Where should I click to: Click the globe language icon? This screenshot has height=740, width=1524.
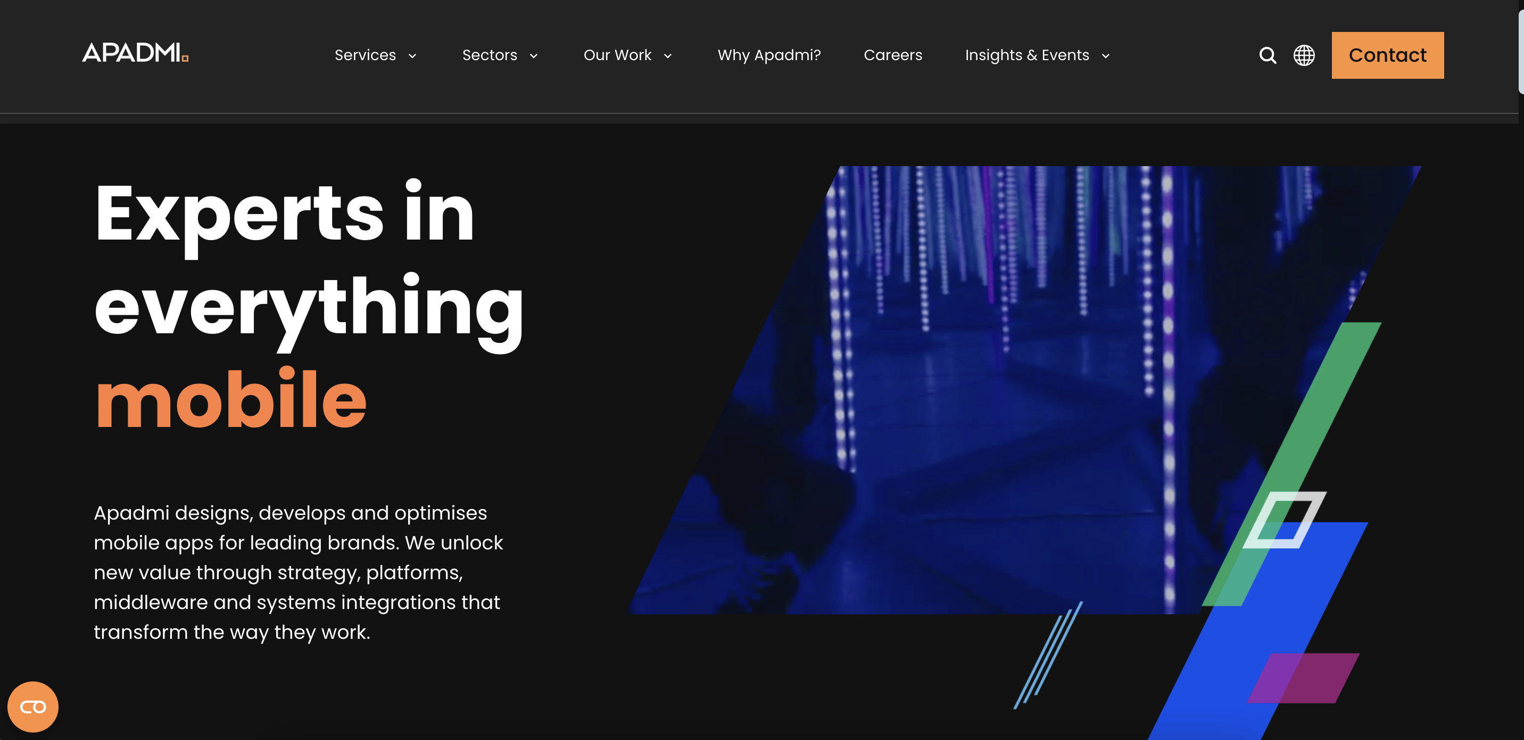(x=1304, y=55)
